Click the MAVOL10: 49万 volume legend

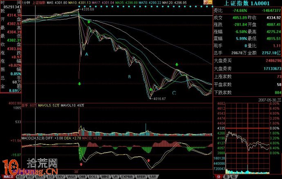tap(72, 106)
